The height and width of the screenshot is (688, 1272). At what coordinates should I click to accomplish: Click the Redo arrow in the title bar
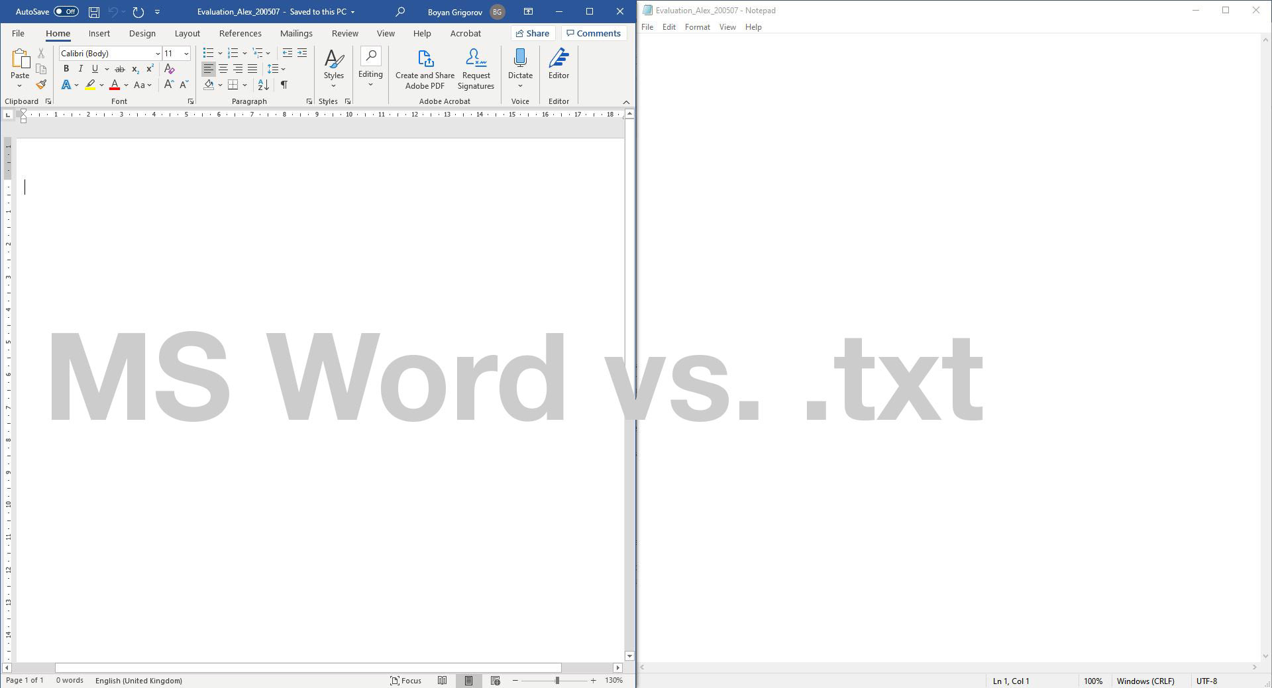[x=138, y=12]
